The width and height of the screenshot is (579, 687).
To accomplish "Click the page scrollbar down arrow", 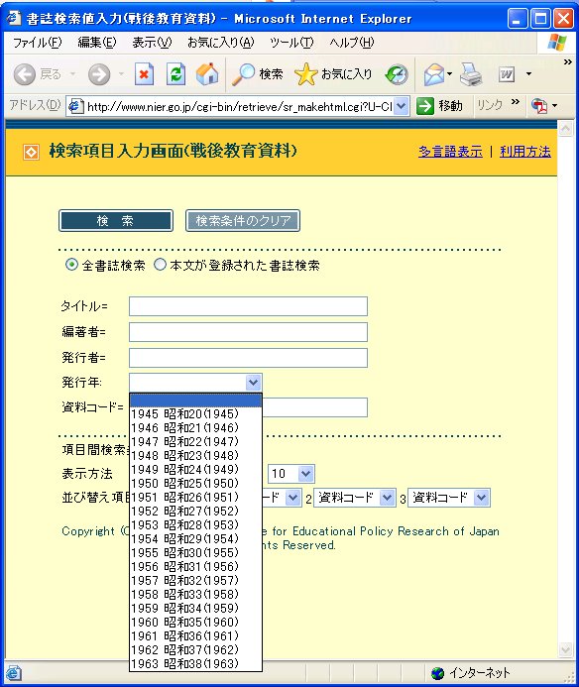I will (x=566, y=649).
